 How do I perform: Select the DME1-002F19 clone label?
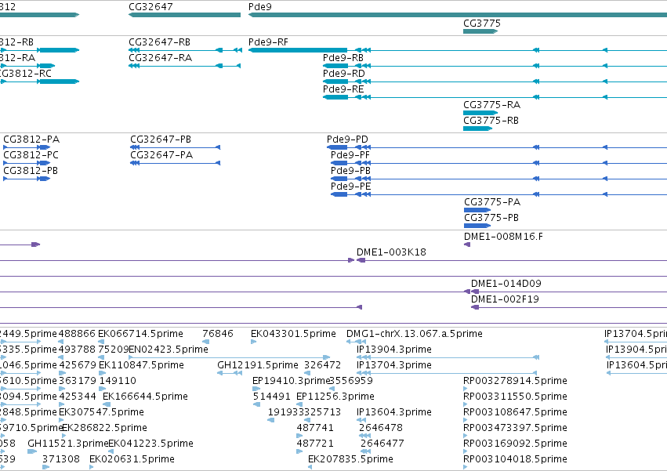[505, 299]
